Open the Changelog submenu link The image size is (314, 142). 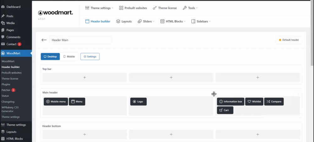[8, 101]
